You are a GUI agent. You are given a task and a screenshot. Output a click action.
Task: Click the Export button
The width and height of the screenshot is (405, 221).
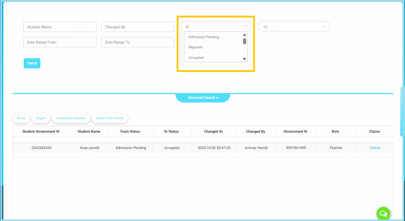[x=41, y=118]
